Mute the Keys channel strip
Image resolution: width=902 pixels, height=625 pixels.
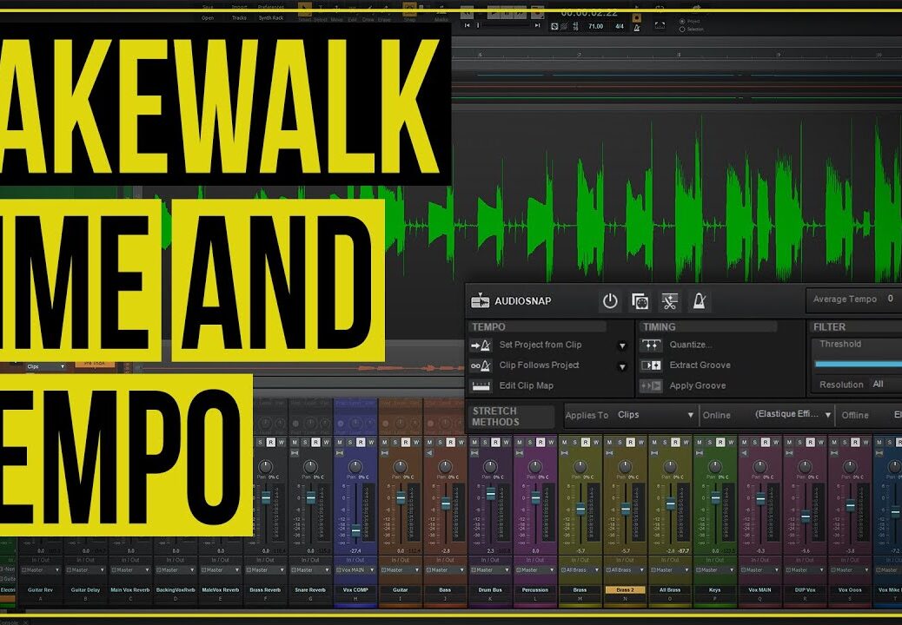pos(700,443)
